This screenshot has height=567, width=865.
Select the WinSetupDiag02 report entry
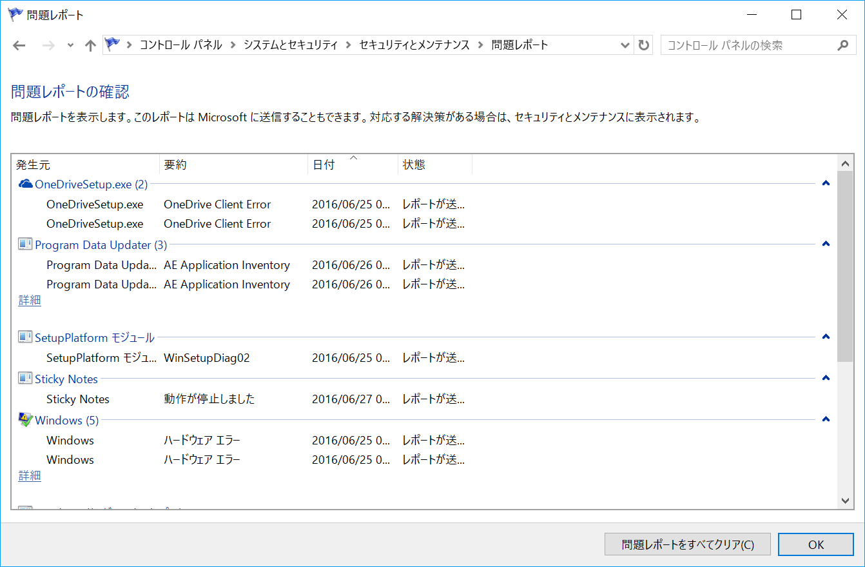point(206,357)
